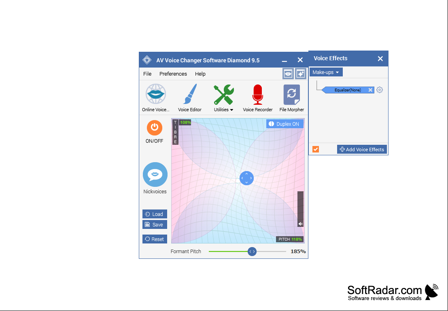Toggle the Voice Effects sparkle panel icon

point(300,74)
